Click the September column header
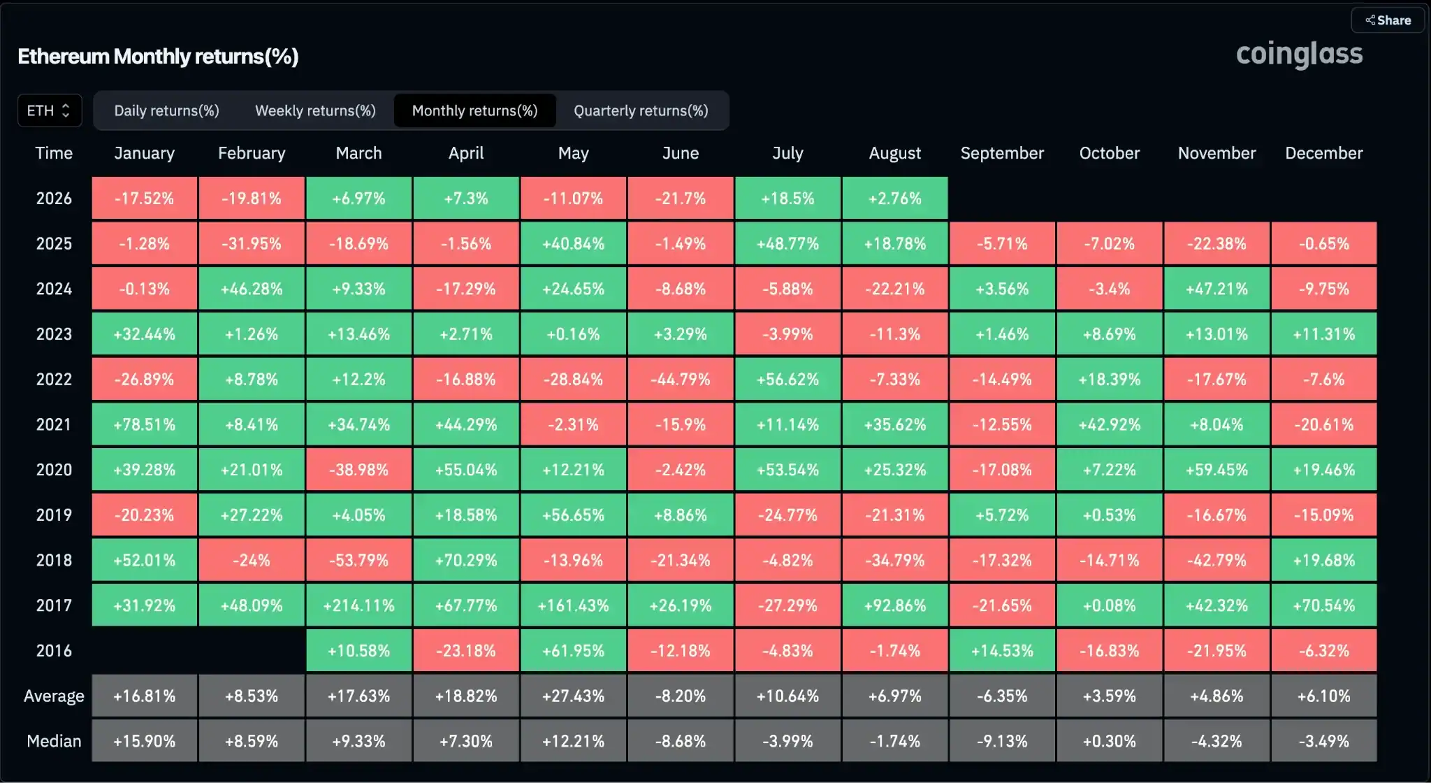This screenshot has height=783, width=1431. coord(1003,153)
